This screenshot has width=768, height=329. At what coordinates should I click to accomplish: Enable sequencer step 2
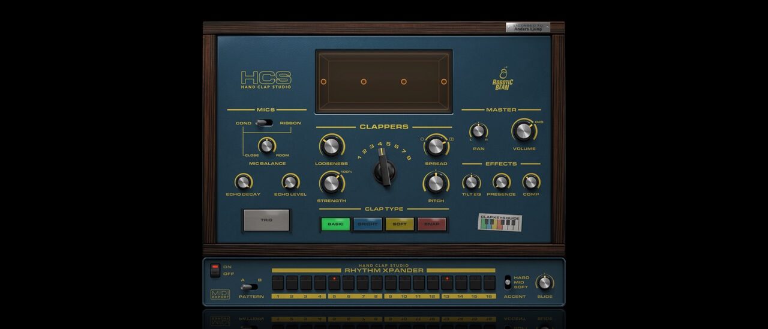pos(292,283)
